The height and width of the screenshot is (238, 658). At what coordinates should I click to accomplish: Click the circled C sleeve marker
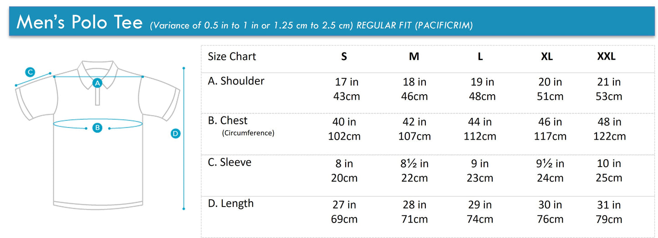coord(30,72)
